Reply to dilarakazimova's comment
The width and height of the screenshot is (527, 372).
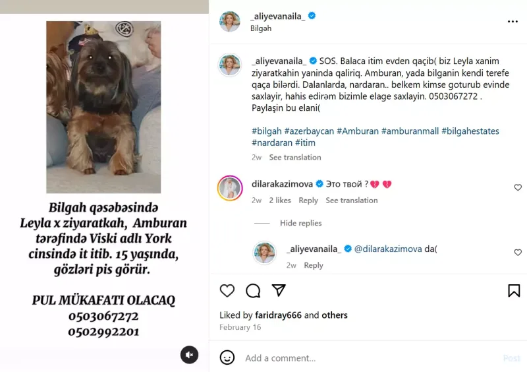pyautogui.click(x=308, y=201)
